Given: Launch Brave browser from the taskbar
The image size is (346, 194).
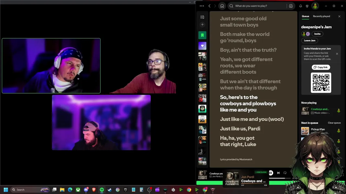Looking at the screenshot, I should (94, 190).
